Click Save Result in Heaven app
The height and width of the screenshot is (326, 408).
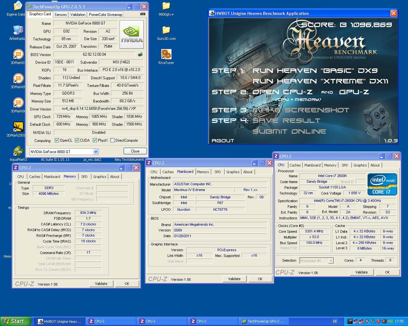tap(286, 121)
